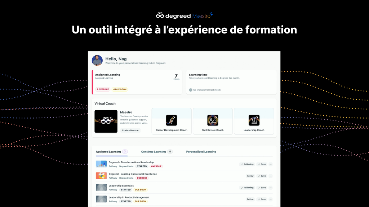The image size is (369, 207).
Task: Click OVERDUE tag on Leading Operational Excellence
Action: tap(142, 178)
